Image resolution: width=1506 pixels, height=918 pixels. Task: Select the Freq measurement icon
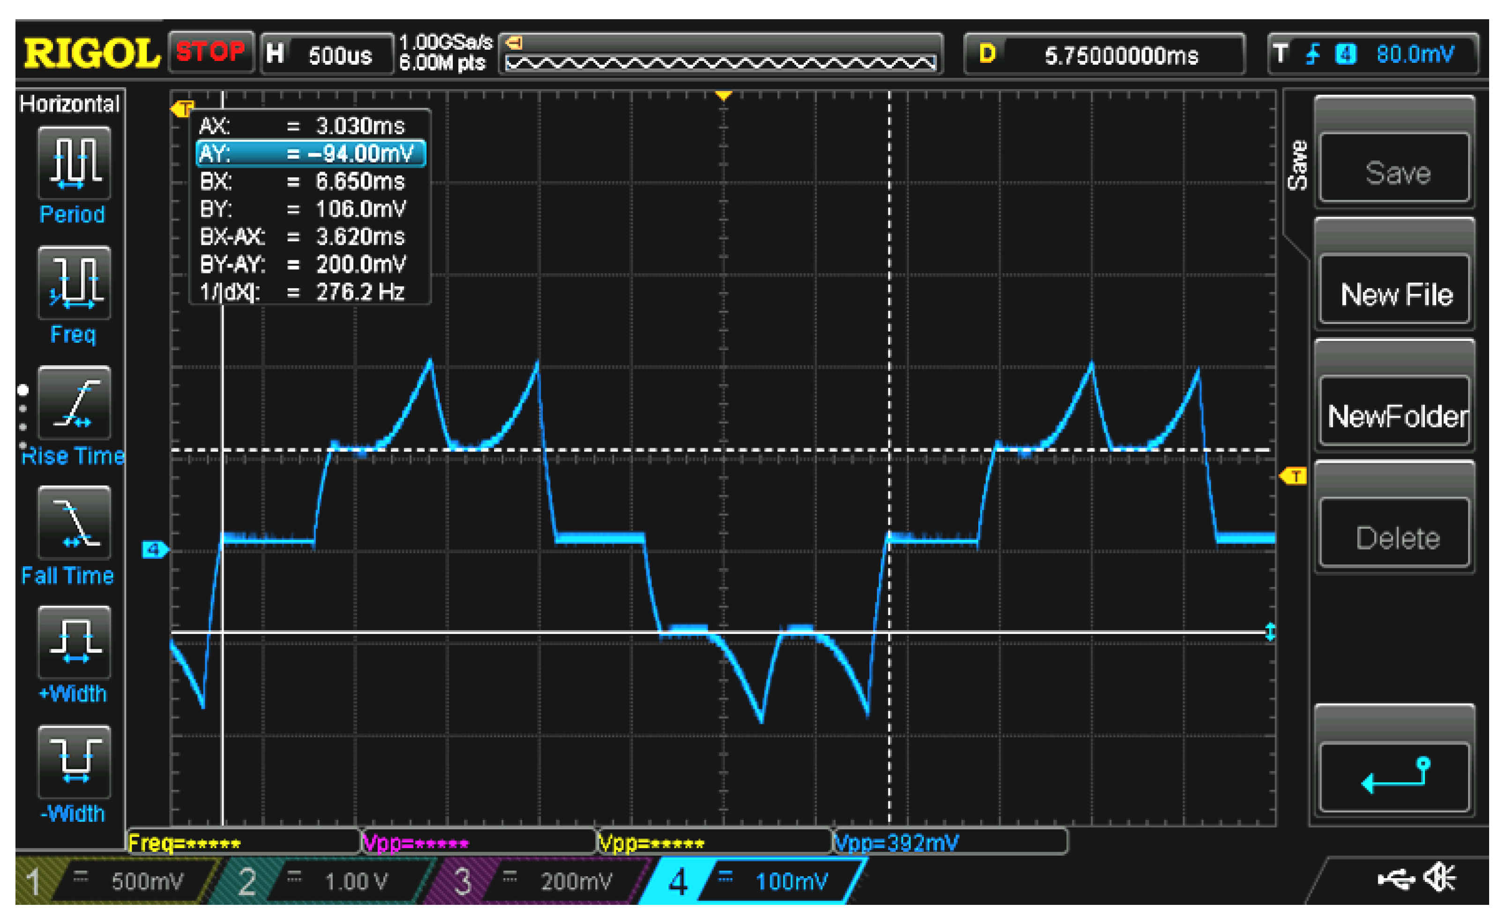click(x=74, y=282)
